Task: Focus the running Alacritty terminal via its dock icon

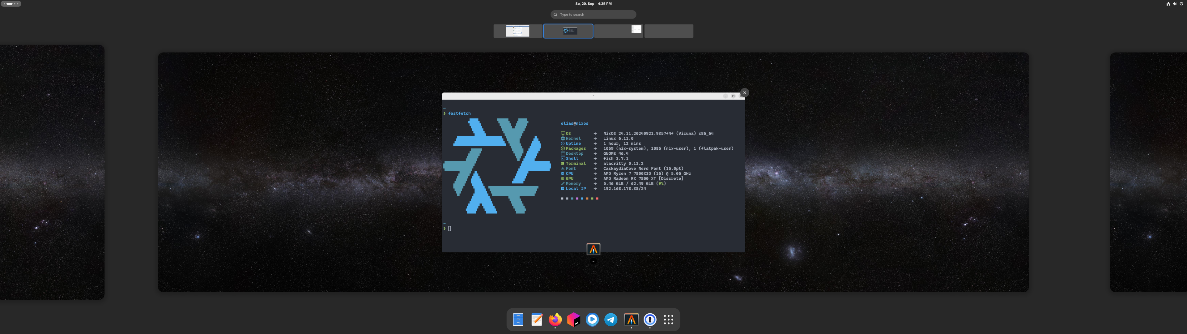Action: point(631,319)
